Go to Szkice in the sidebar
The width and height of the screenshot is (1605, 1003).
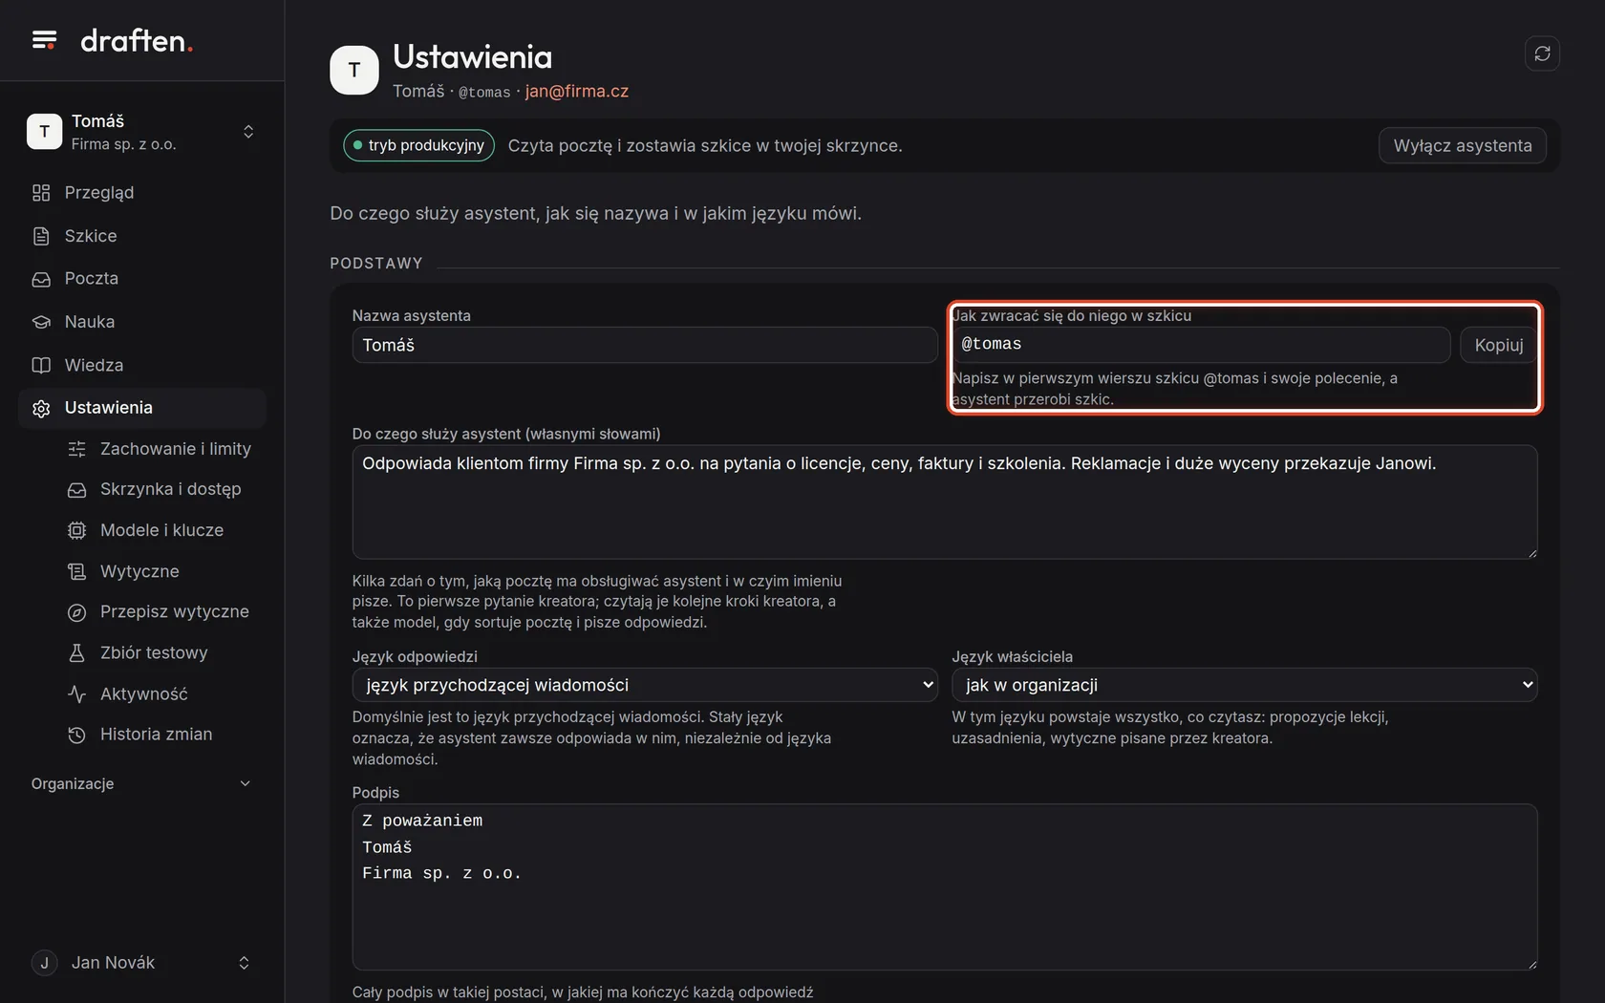coord(141,236)
